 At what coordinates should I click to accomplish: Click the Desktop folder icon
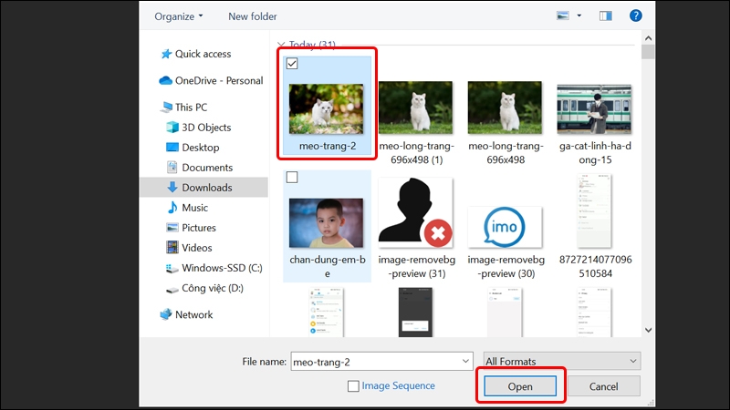172,148
